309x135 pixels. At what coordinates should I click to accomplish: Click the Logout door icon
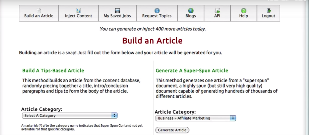(x=268, y=11)
